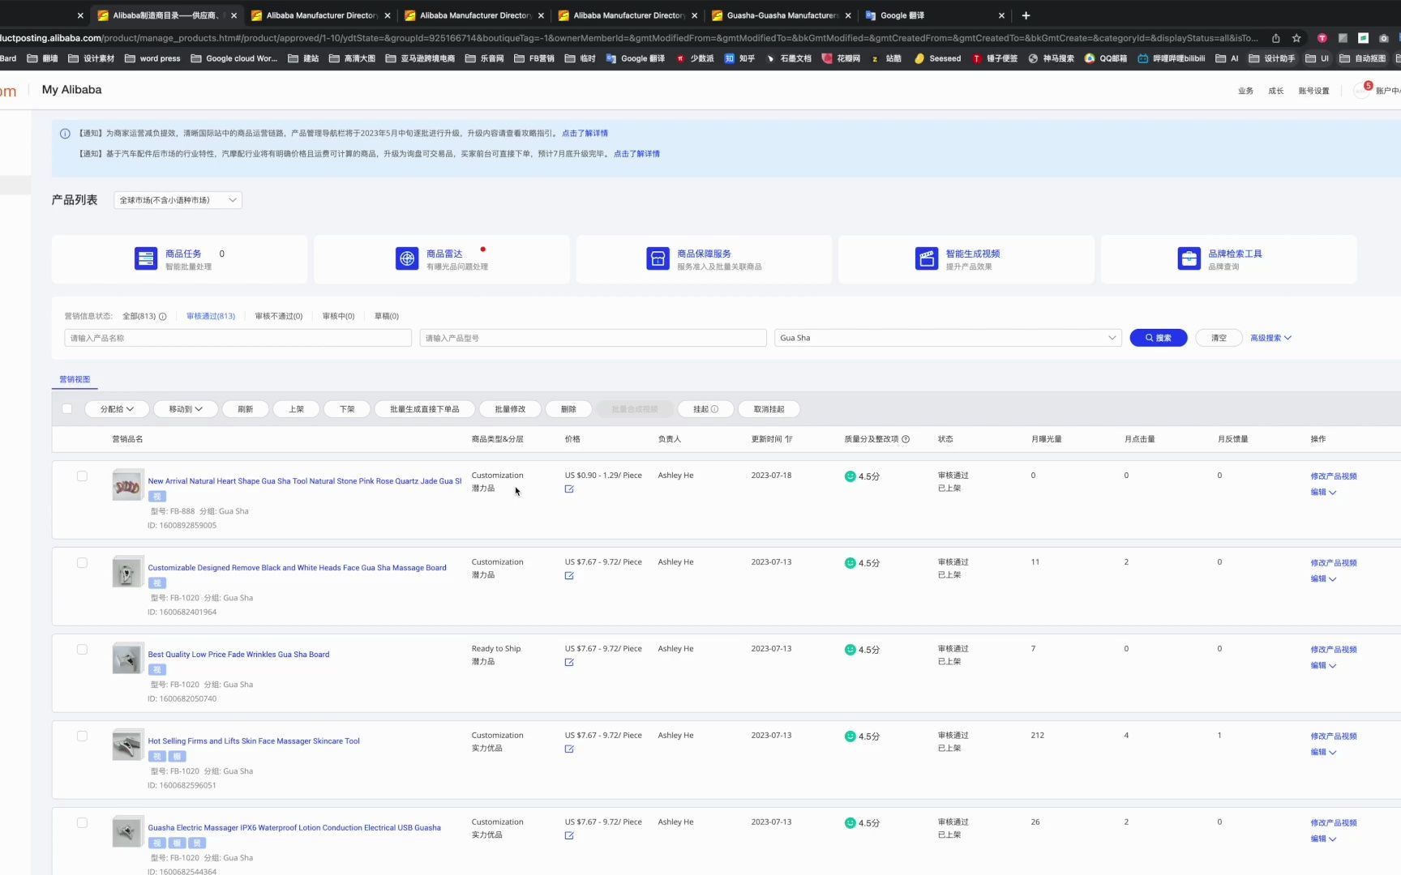Click the info circle icon in the notice banner
1401x875 pixels.
tap(65, 134)
